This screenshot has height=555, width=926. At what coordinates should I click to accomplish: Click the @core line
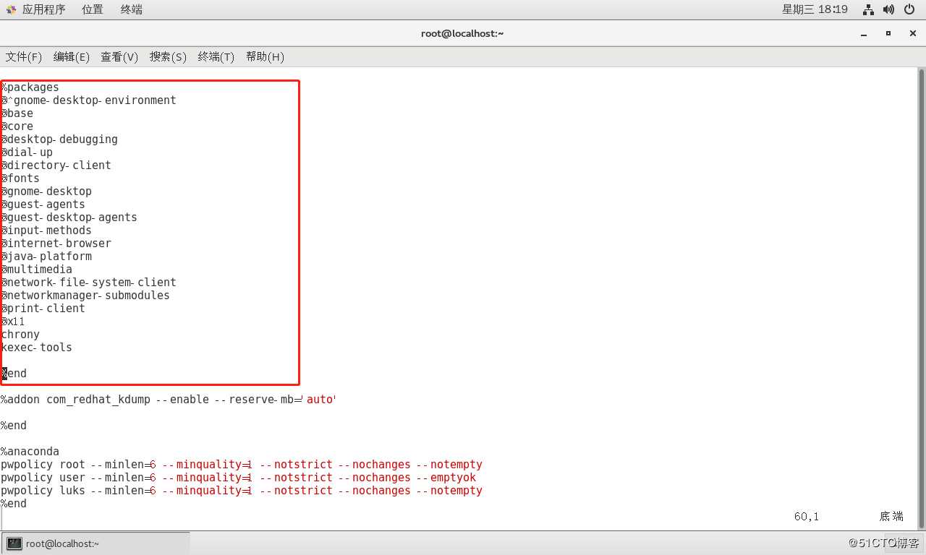[x=17, y=126]
